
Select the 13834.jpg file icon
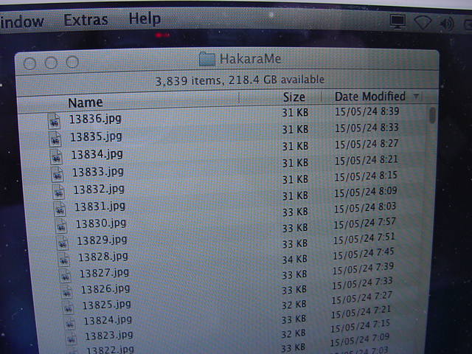pos(57,156)
